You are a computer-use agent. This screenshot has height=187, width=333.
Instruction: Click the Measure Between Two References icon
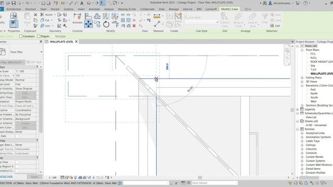[157, 24]
